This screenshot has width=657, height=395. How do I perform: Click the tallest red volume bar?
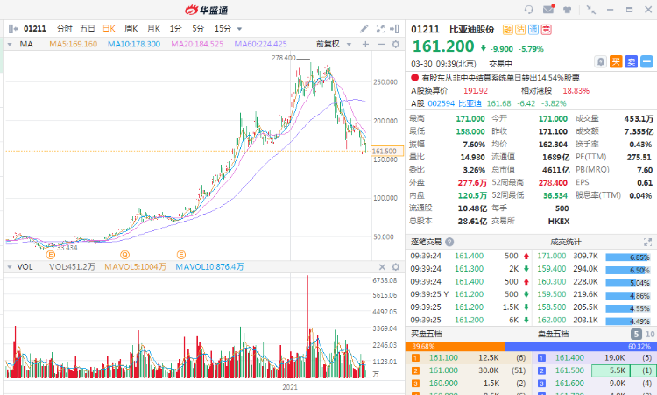pos(307,327)
